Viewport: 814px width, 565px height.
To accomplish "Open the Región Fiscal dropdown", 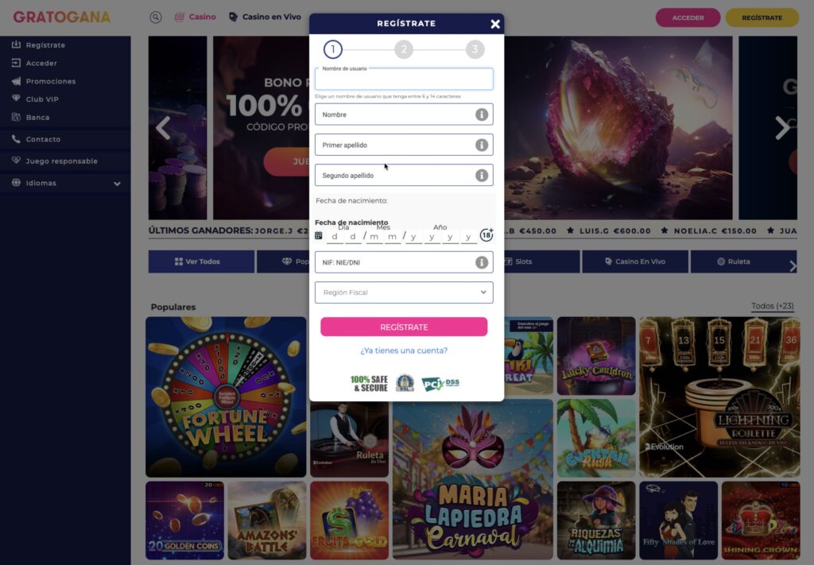I will 404,292.
